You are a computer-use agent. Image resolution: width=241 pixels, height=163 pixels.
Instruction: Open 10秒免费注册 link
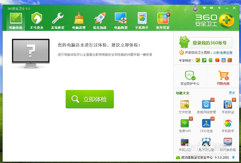(223, 53)
